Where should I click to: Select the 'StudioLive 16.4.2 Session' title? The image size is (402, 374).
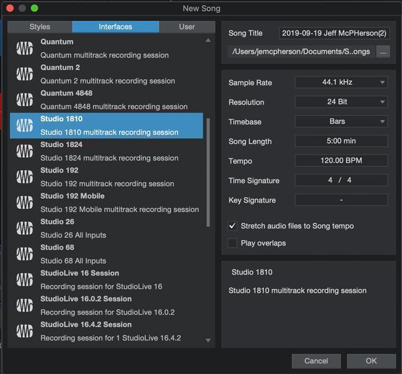pyautogui.click(x=86, y=325)
